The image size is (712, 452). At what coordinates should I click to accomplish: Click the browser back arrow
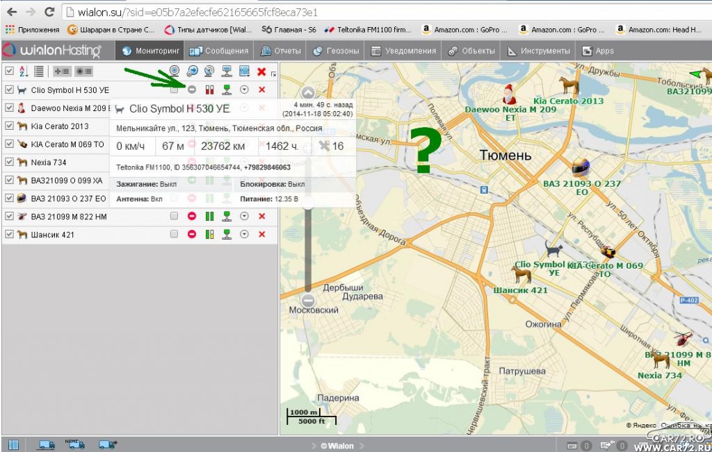pyautogui.click(x=13, y=12)
